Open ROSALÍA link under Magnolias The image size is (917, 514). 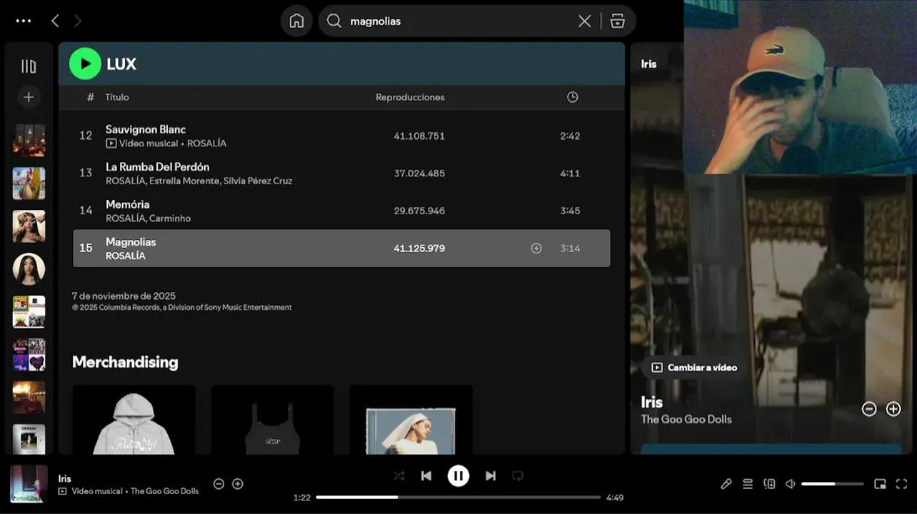coord(126,256)
